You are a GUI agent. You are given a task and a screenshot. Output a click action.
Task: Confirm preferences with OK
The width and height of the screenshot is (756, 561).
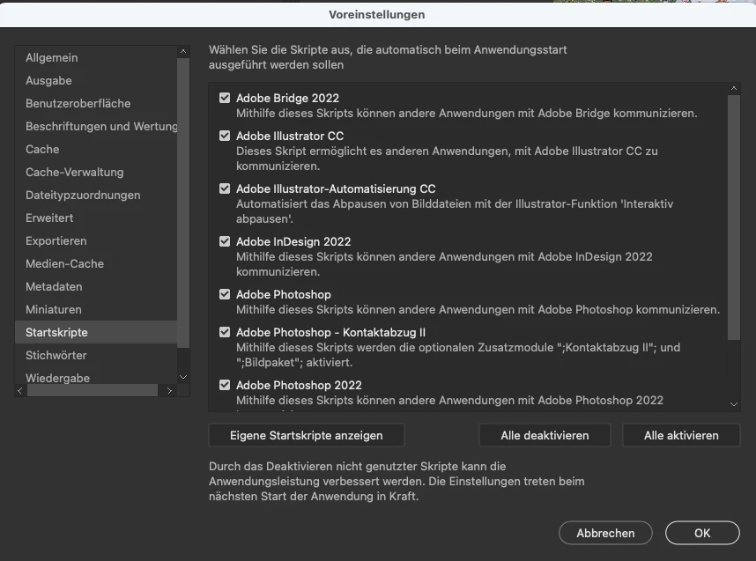point(702,533)
